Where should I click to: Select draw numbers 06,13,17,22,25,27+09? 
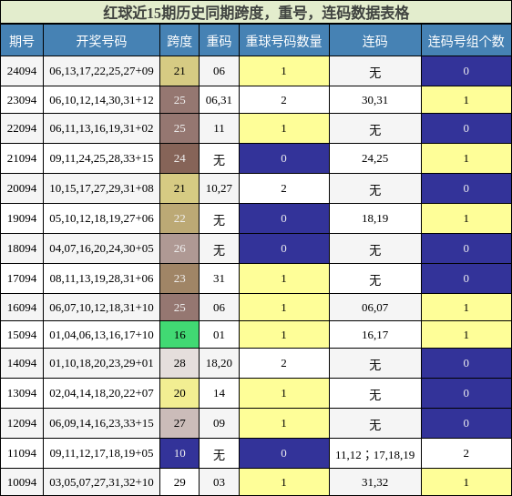101,71
